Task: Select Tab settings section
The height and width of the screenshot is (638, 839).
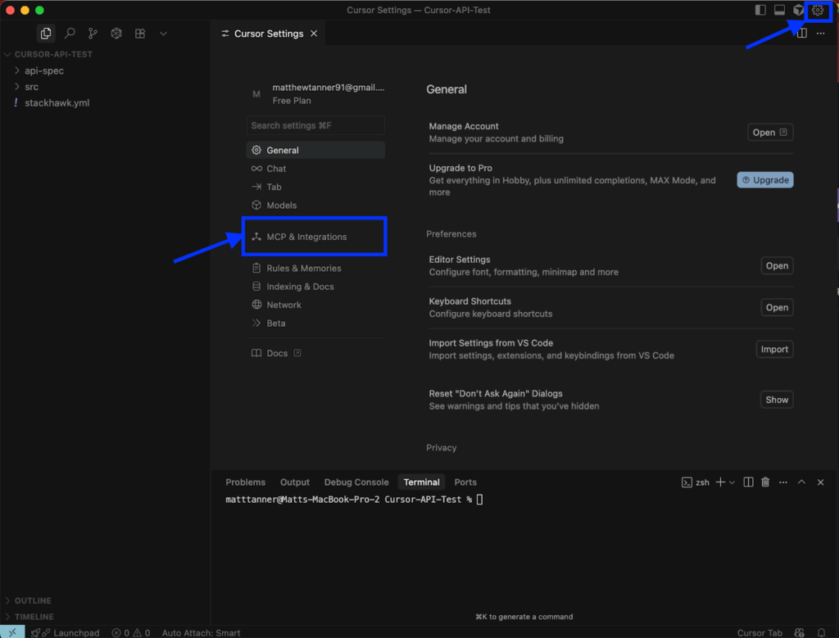Action: click(x=315, y=187)
